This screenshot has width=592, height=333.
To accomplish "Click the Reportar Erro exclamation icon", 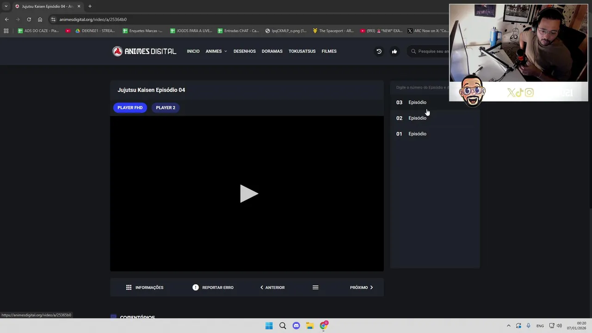I will pyautogui.click(x=196, y=287).
